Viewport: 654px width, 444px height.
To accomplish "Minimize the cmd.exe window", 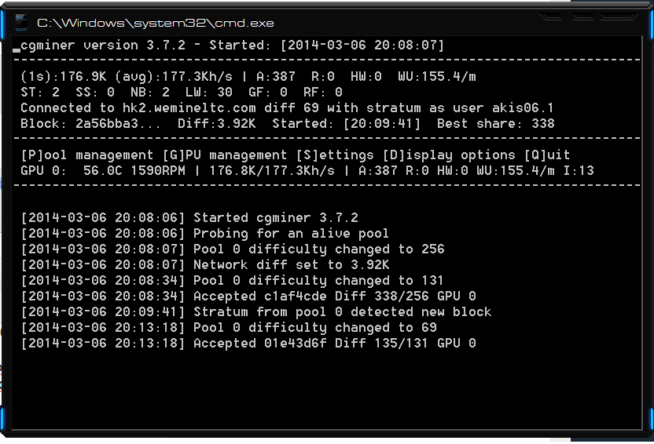I will pos(550,16).
